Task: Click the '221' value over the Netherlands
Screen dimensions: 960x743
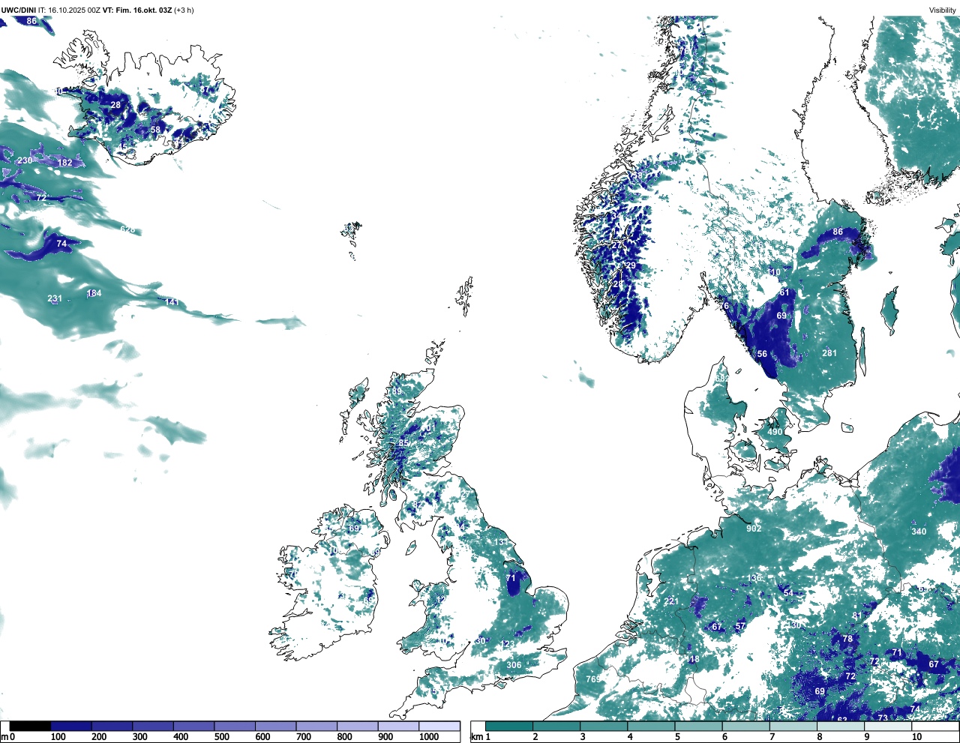Action: [x=670, y=601]
